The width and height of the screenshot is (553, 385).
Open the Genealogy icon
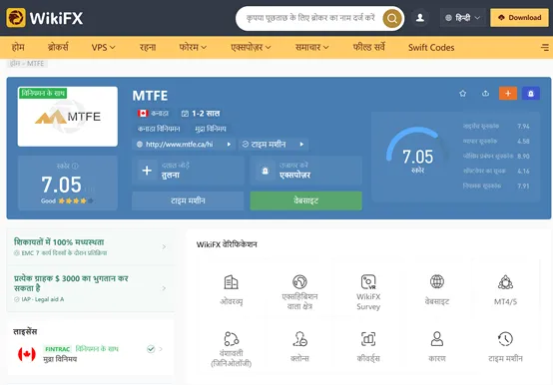tap(231, 339)
